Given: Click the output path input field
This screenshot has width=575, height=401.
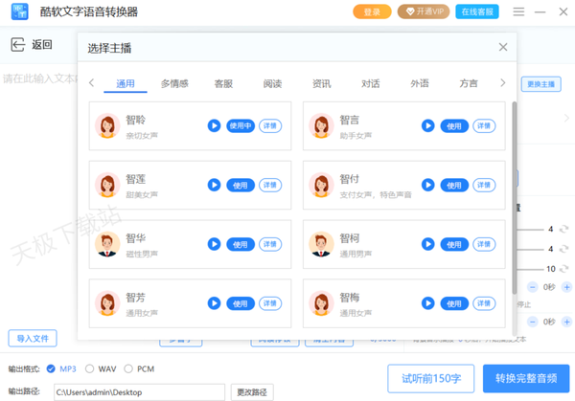Looking at the screenshot, I should click(x=139, y=391).
